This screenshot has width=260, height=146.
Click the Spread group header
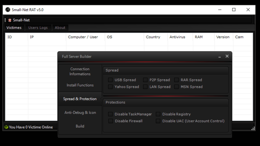[x=166, y=70]
